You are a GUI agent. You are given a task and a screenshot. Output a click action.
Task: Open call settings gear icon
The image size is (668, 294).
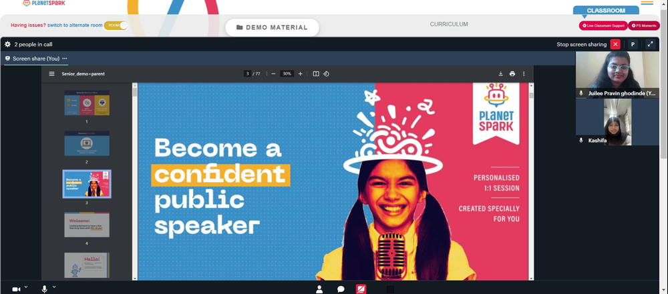click(7, 44)
